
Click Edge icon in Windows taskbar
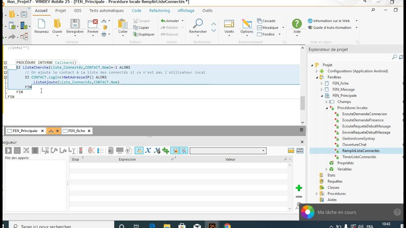(152, 226)
